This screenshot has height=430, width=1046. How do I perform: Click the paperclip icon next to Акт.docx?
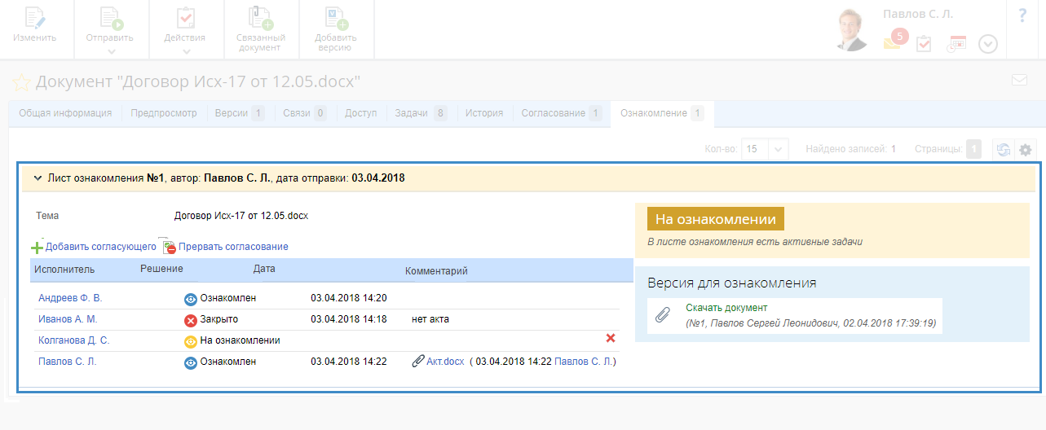[417, 362]
